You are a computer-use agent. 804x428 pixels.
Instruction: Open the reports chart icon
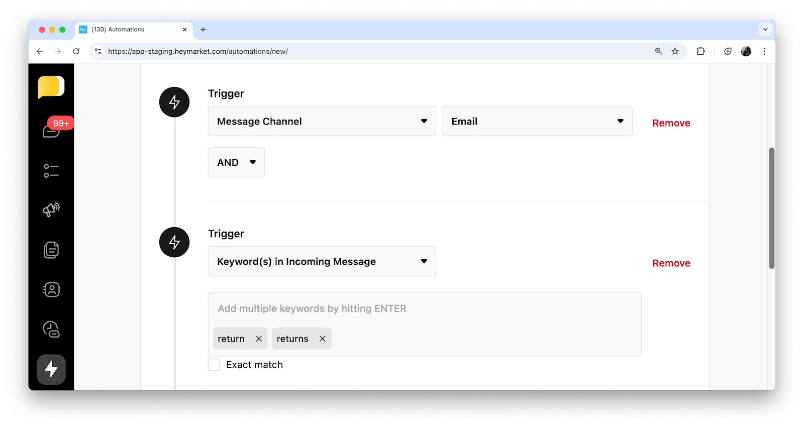[51, 330]
